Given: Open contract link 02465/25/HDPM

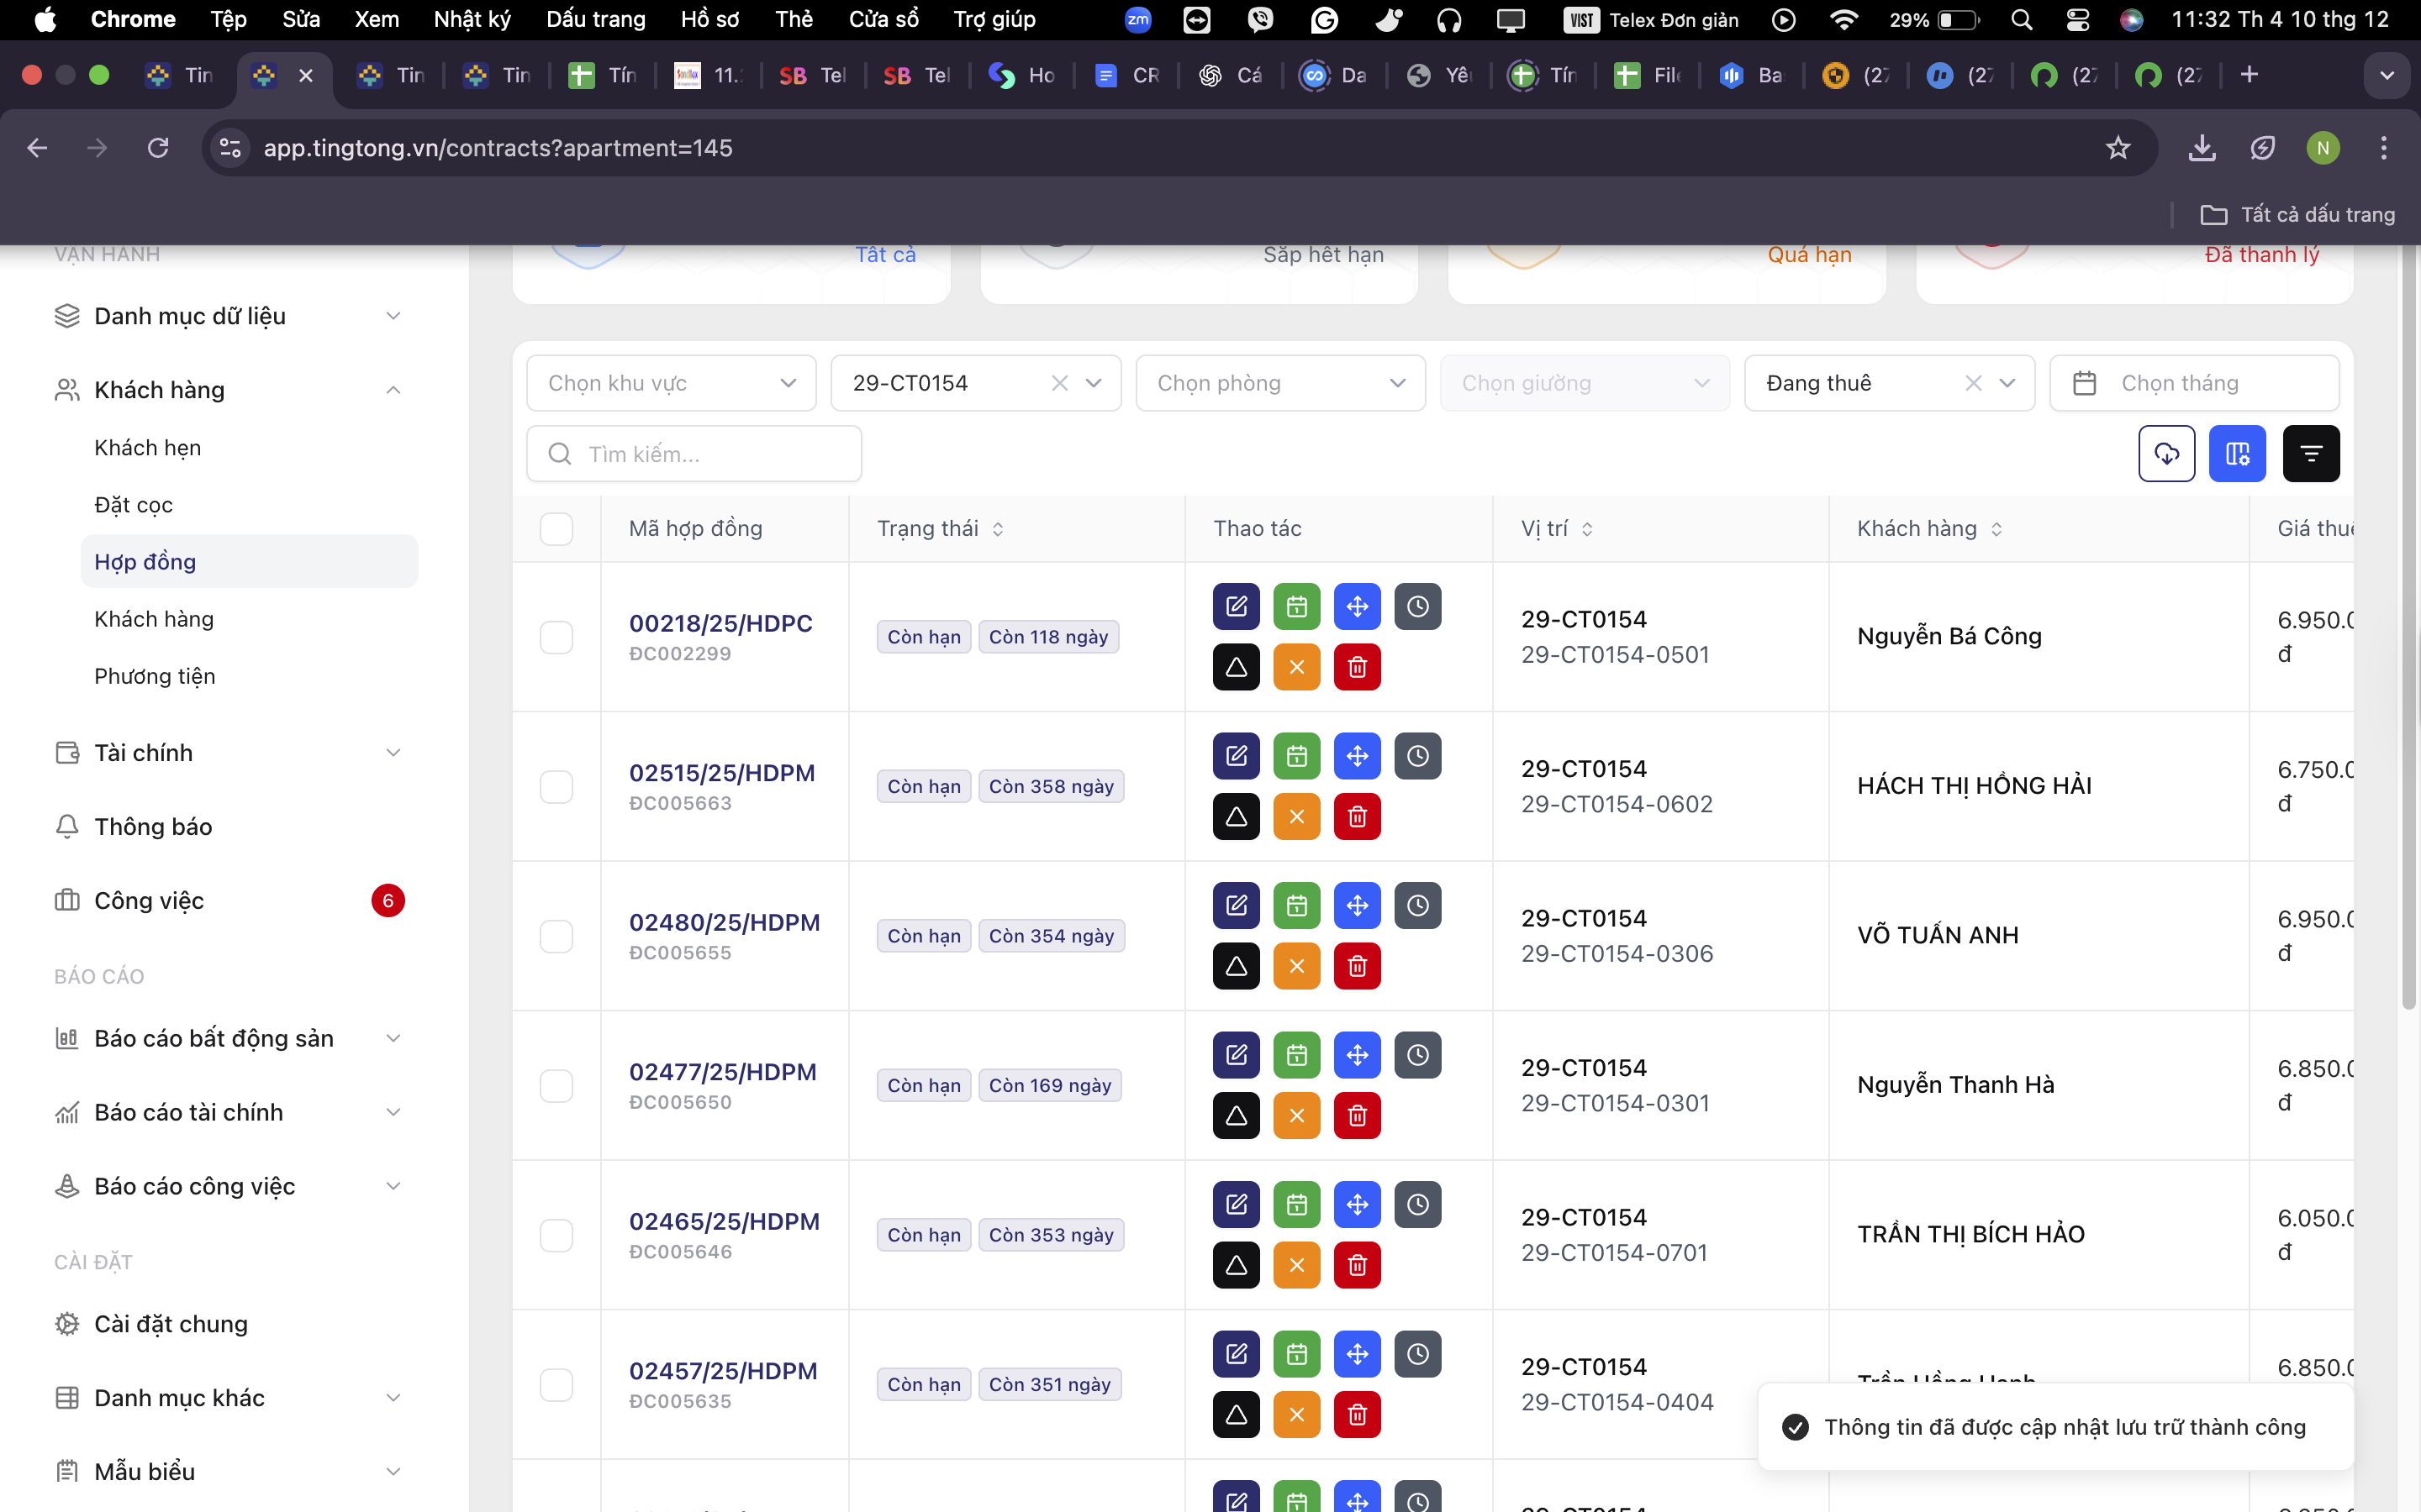Looking at the screenshot, I should coord(723,1221).
